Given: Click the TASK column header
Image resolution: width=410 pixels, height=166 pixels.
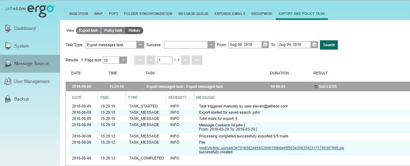Looking at the screenshot, I should click(150, 73).
